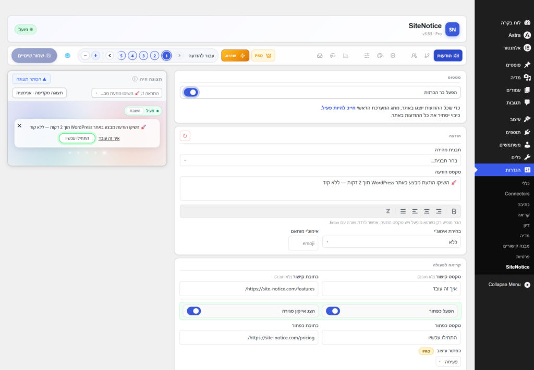Click the PRO crown button

[x=263, y=56]
